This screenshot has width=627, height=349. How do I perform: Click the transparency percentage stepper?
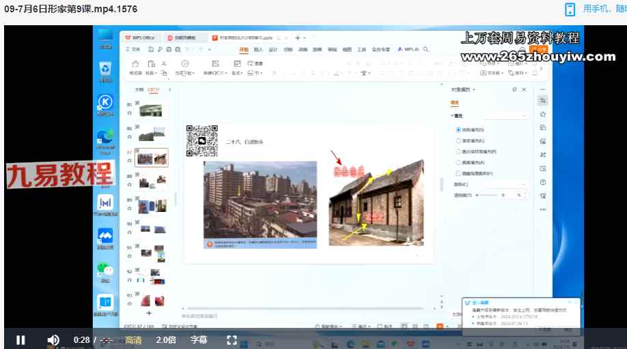pos(525,195)
